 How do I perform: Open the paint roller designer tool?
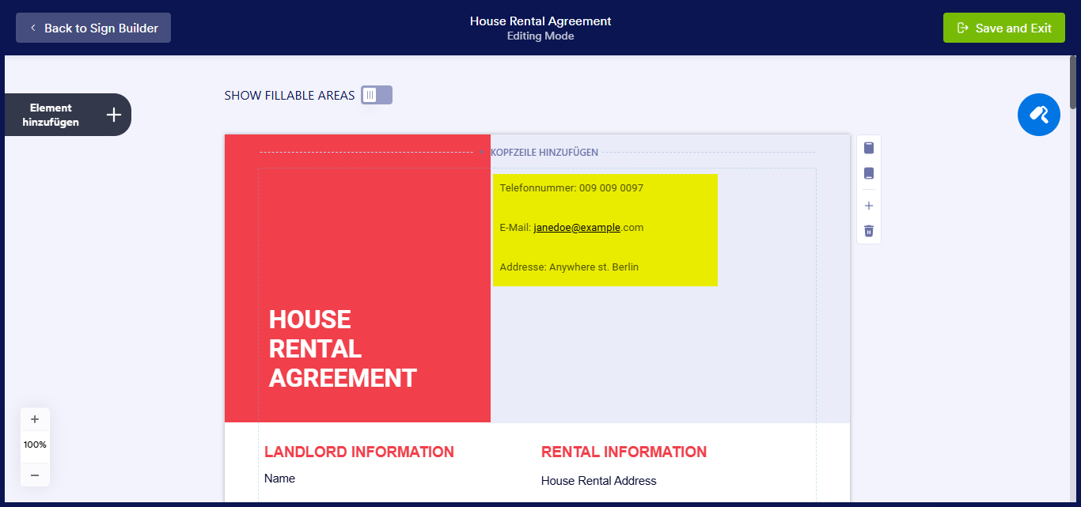click(x=1038, y=115)
